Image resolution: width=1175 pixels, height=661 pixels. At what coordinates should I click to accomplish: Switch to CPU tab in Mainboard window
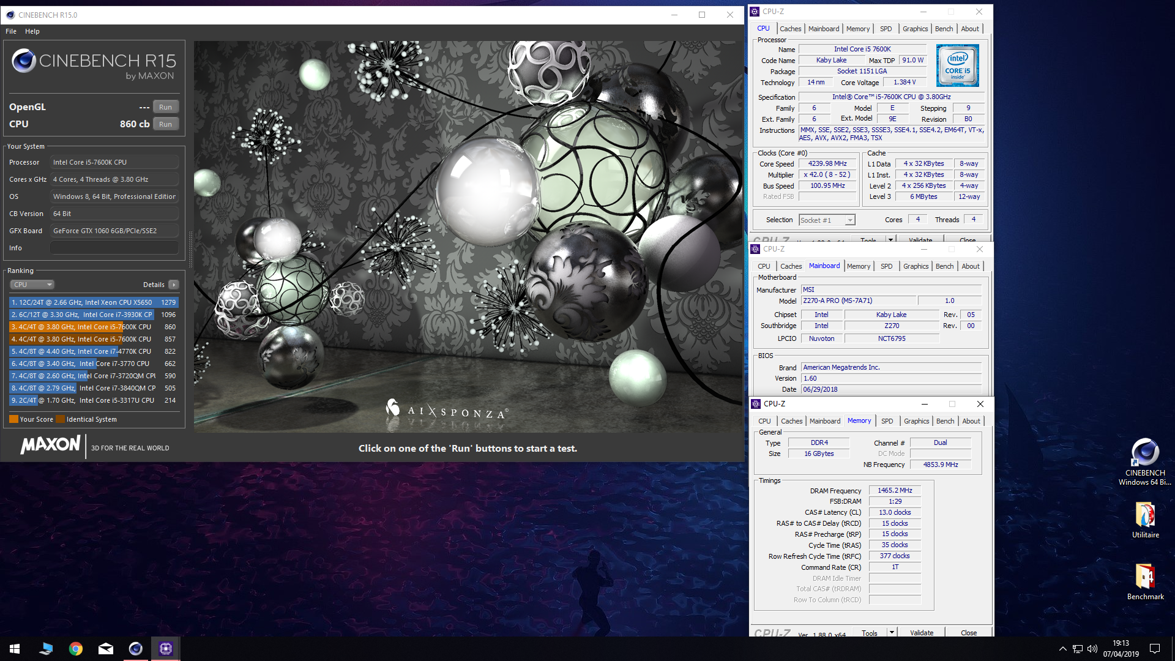click(764, 266)
